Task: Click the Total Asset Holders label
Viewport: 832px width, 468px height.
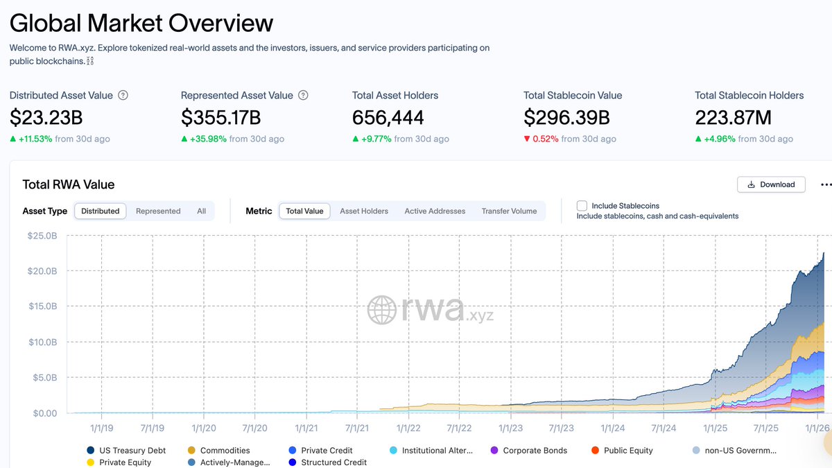Action: tap(395, 96)
